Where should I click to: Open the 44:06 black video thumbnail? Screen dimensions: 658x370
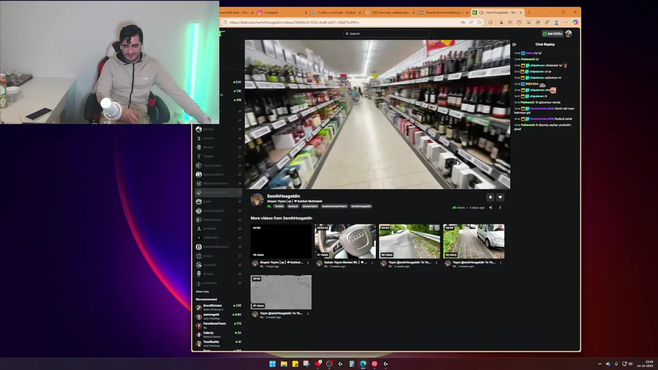[281, 241]
